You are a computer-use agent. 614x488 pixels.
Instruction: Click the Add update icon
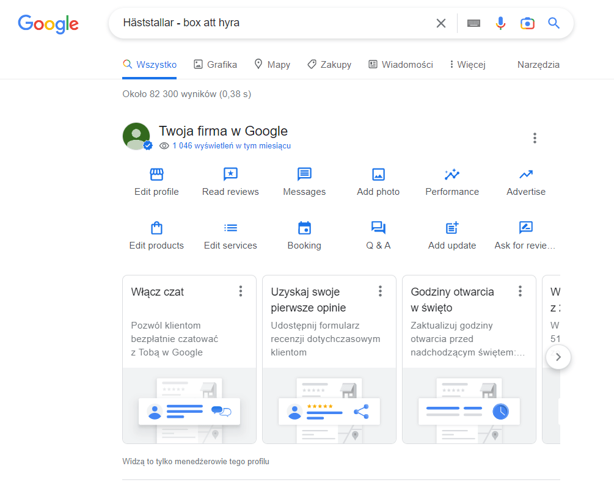pos(452,228)
